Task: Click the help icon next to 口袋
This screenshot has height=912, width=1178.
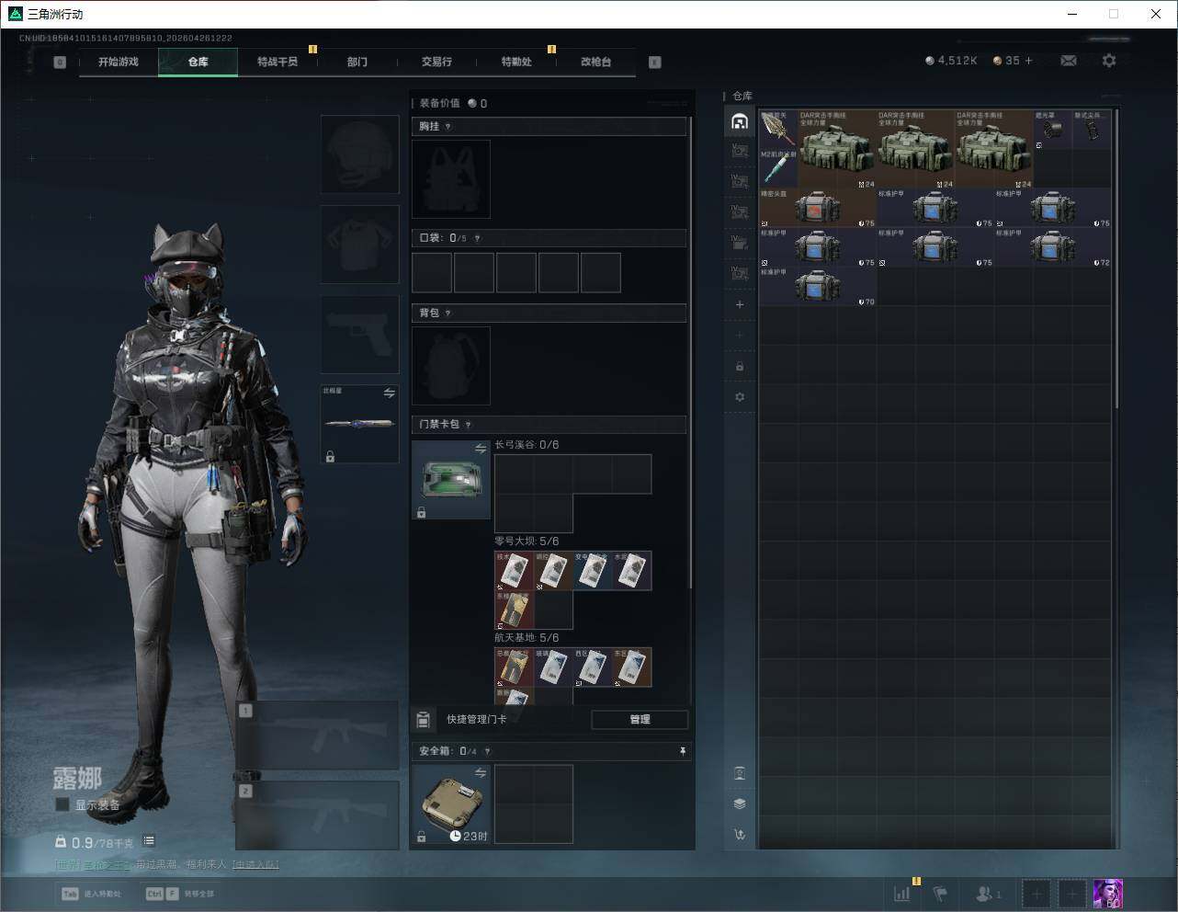Action: pyautogui.click(x=477, y=238)
